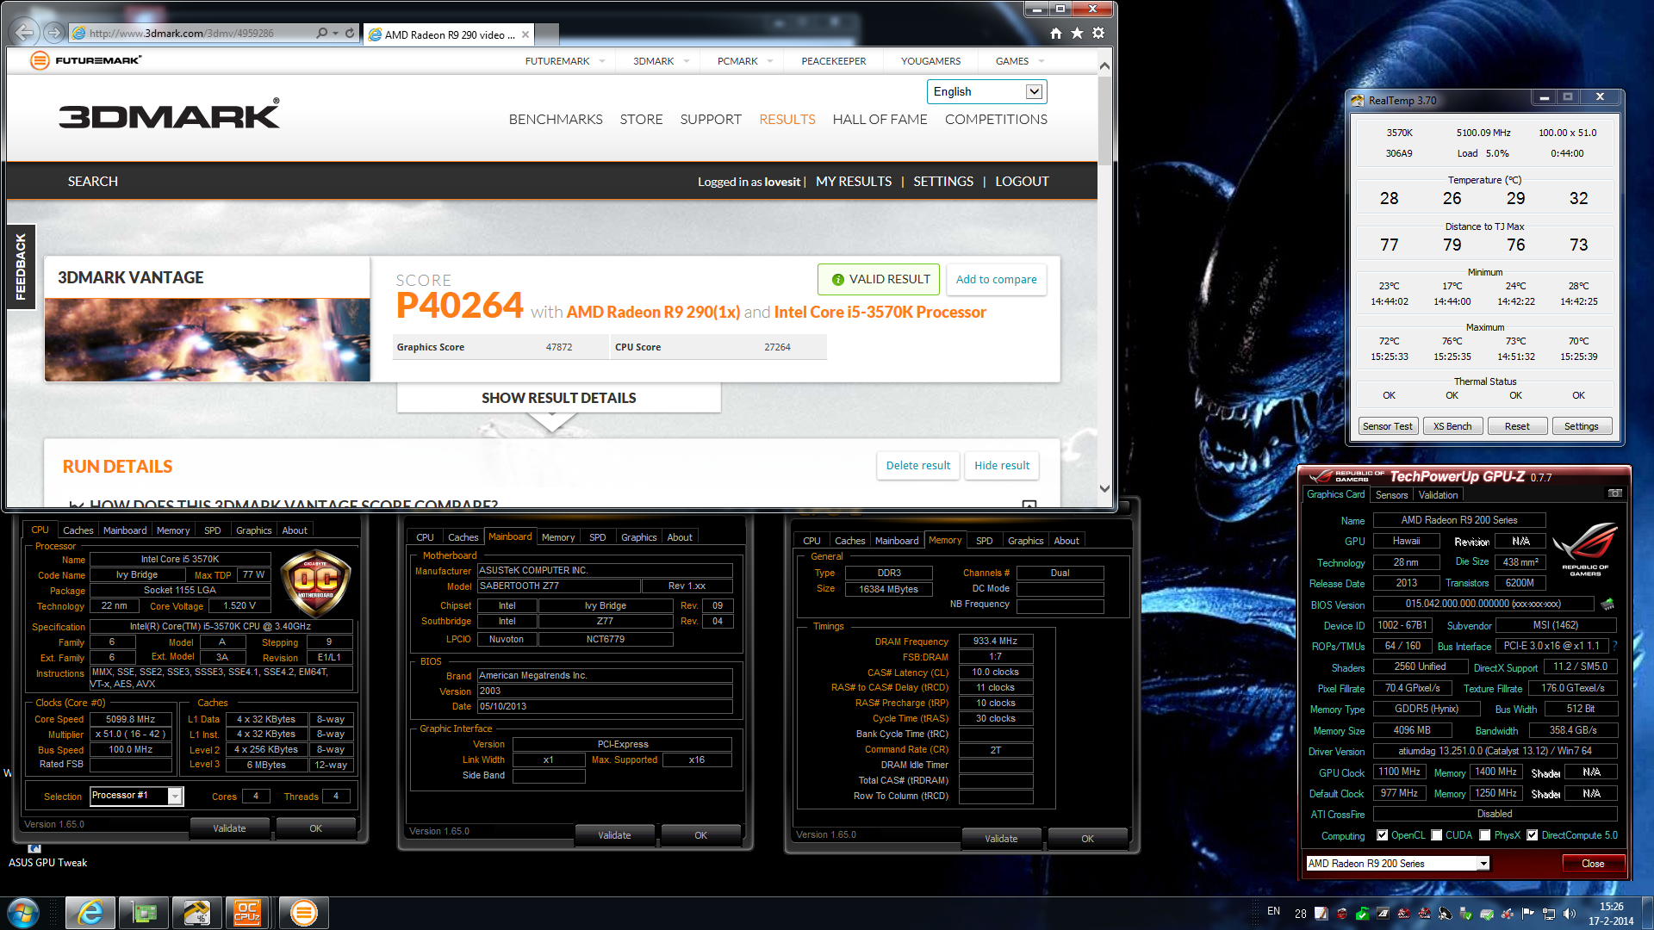Image resolution: width=1654 pixels, height=930 pixels.
Task: Open the MY RESULTS link
Action: tap(854, 182)
